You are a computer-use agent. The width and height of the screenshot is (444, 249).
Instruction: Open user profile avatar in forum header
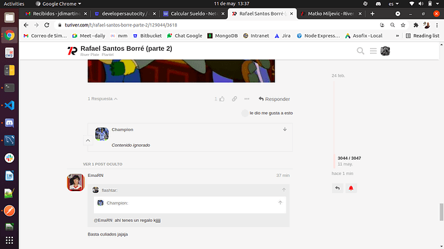[x=385, y=51]
